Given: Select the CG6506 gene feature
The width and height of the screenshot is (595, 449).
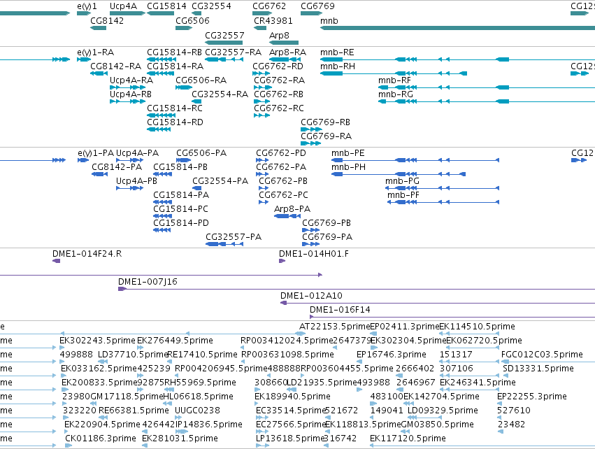Looking at the screenshot, I should (184, 28).
